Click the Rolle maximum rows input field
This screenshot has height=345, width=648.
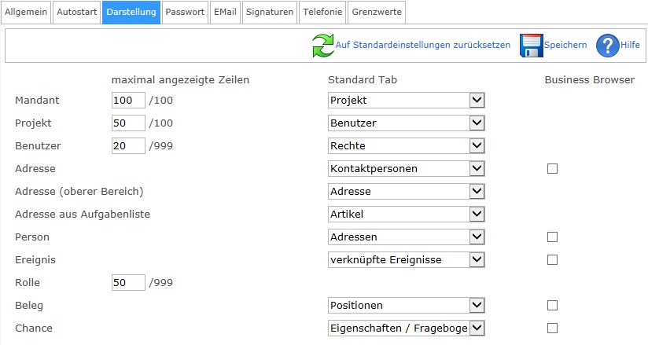click(x=128, y=282)
